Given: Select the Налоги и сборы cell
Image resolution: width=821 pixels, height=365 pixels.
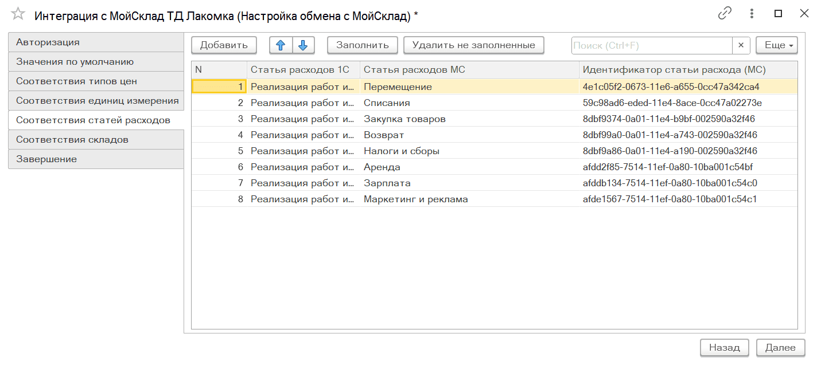Looking at the screenshot, I should click(x=469, y=151).
